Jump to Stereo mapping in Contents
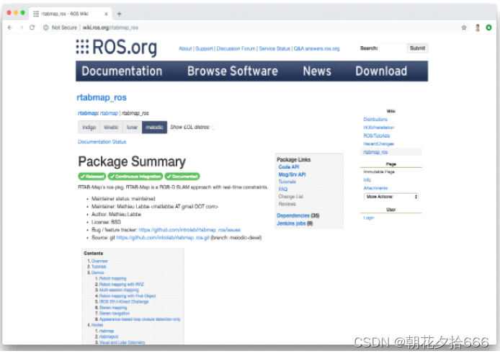The width and height of the screenshot is (500, 356). point(113,308)
